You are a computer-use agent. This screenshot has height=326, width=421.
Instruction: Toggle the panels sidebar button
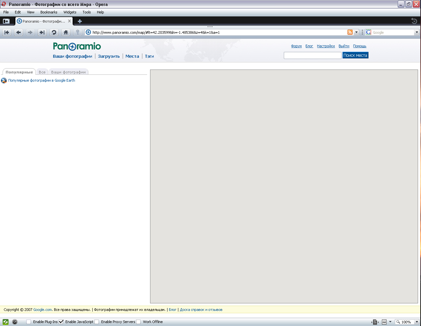[6, 21]
